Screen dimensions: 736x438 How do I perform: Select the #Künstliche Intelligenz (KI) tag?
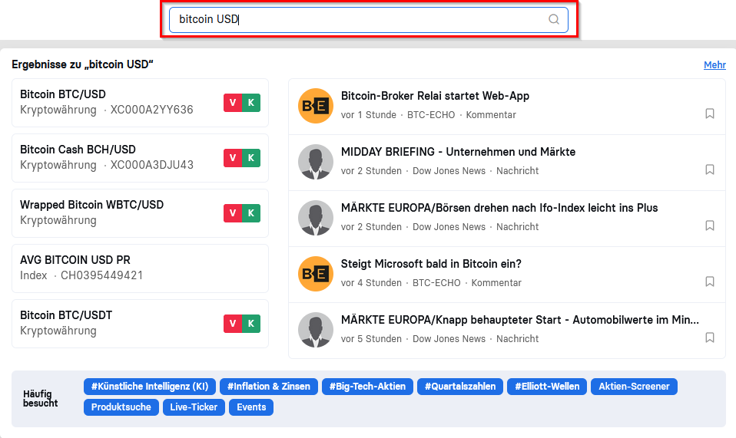tap(150, 387)
